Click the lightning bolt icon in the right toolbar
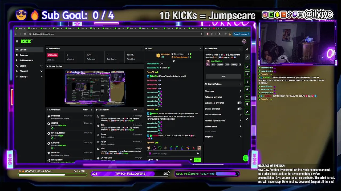The image size is (341, 191). (x=247, y=74)
